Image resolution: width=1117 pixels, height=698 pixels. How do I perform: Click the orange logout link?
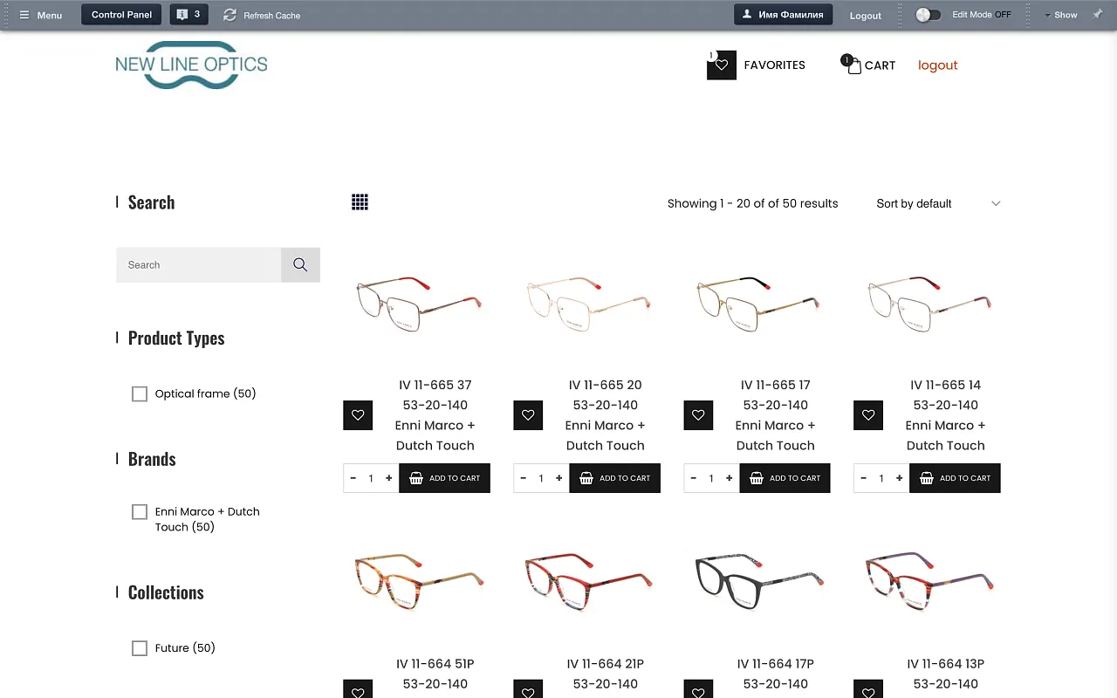click(937, 65)
